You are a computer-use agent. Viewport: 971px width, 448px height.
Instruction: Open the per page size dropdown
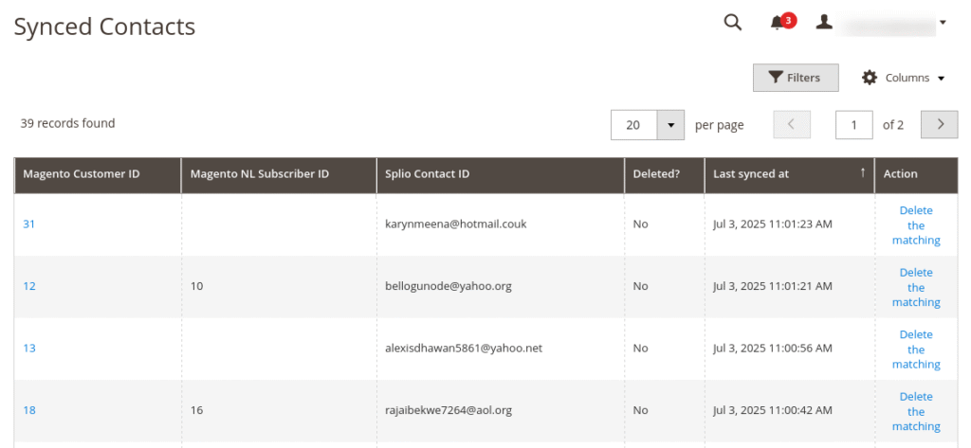click(x=670, y=124)
